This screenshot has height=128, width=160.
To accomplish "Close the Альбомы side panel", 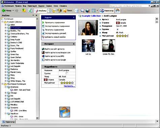I will pyautogui.click(x=36, y=15).
